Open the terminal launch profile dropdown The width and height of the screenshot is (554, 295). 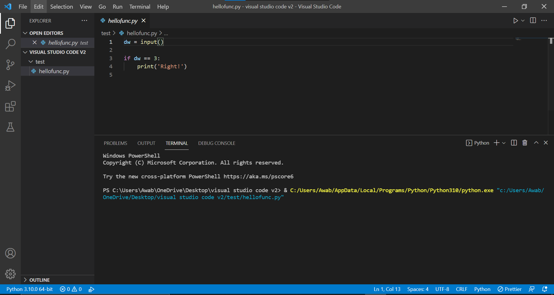pyautogui.click(x=504, y=143)
